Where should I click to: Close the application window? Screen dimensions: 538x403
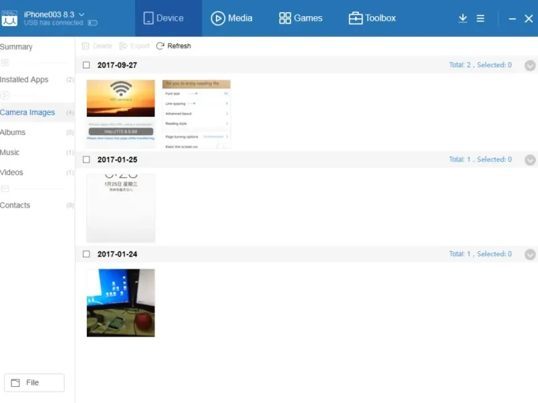[529, 19]
